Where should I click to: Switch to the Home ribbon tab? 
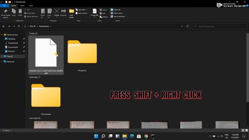pyautogui.click(x=14, y=5)
